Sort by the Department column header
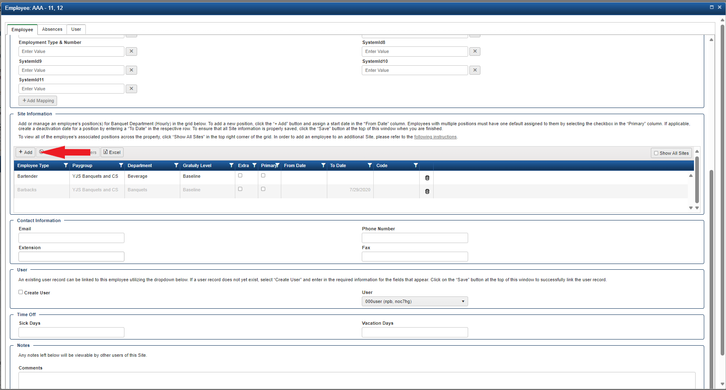726x390 pixels. [x=140, y=165]
